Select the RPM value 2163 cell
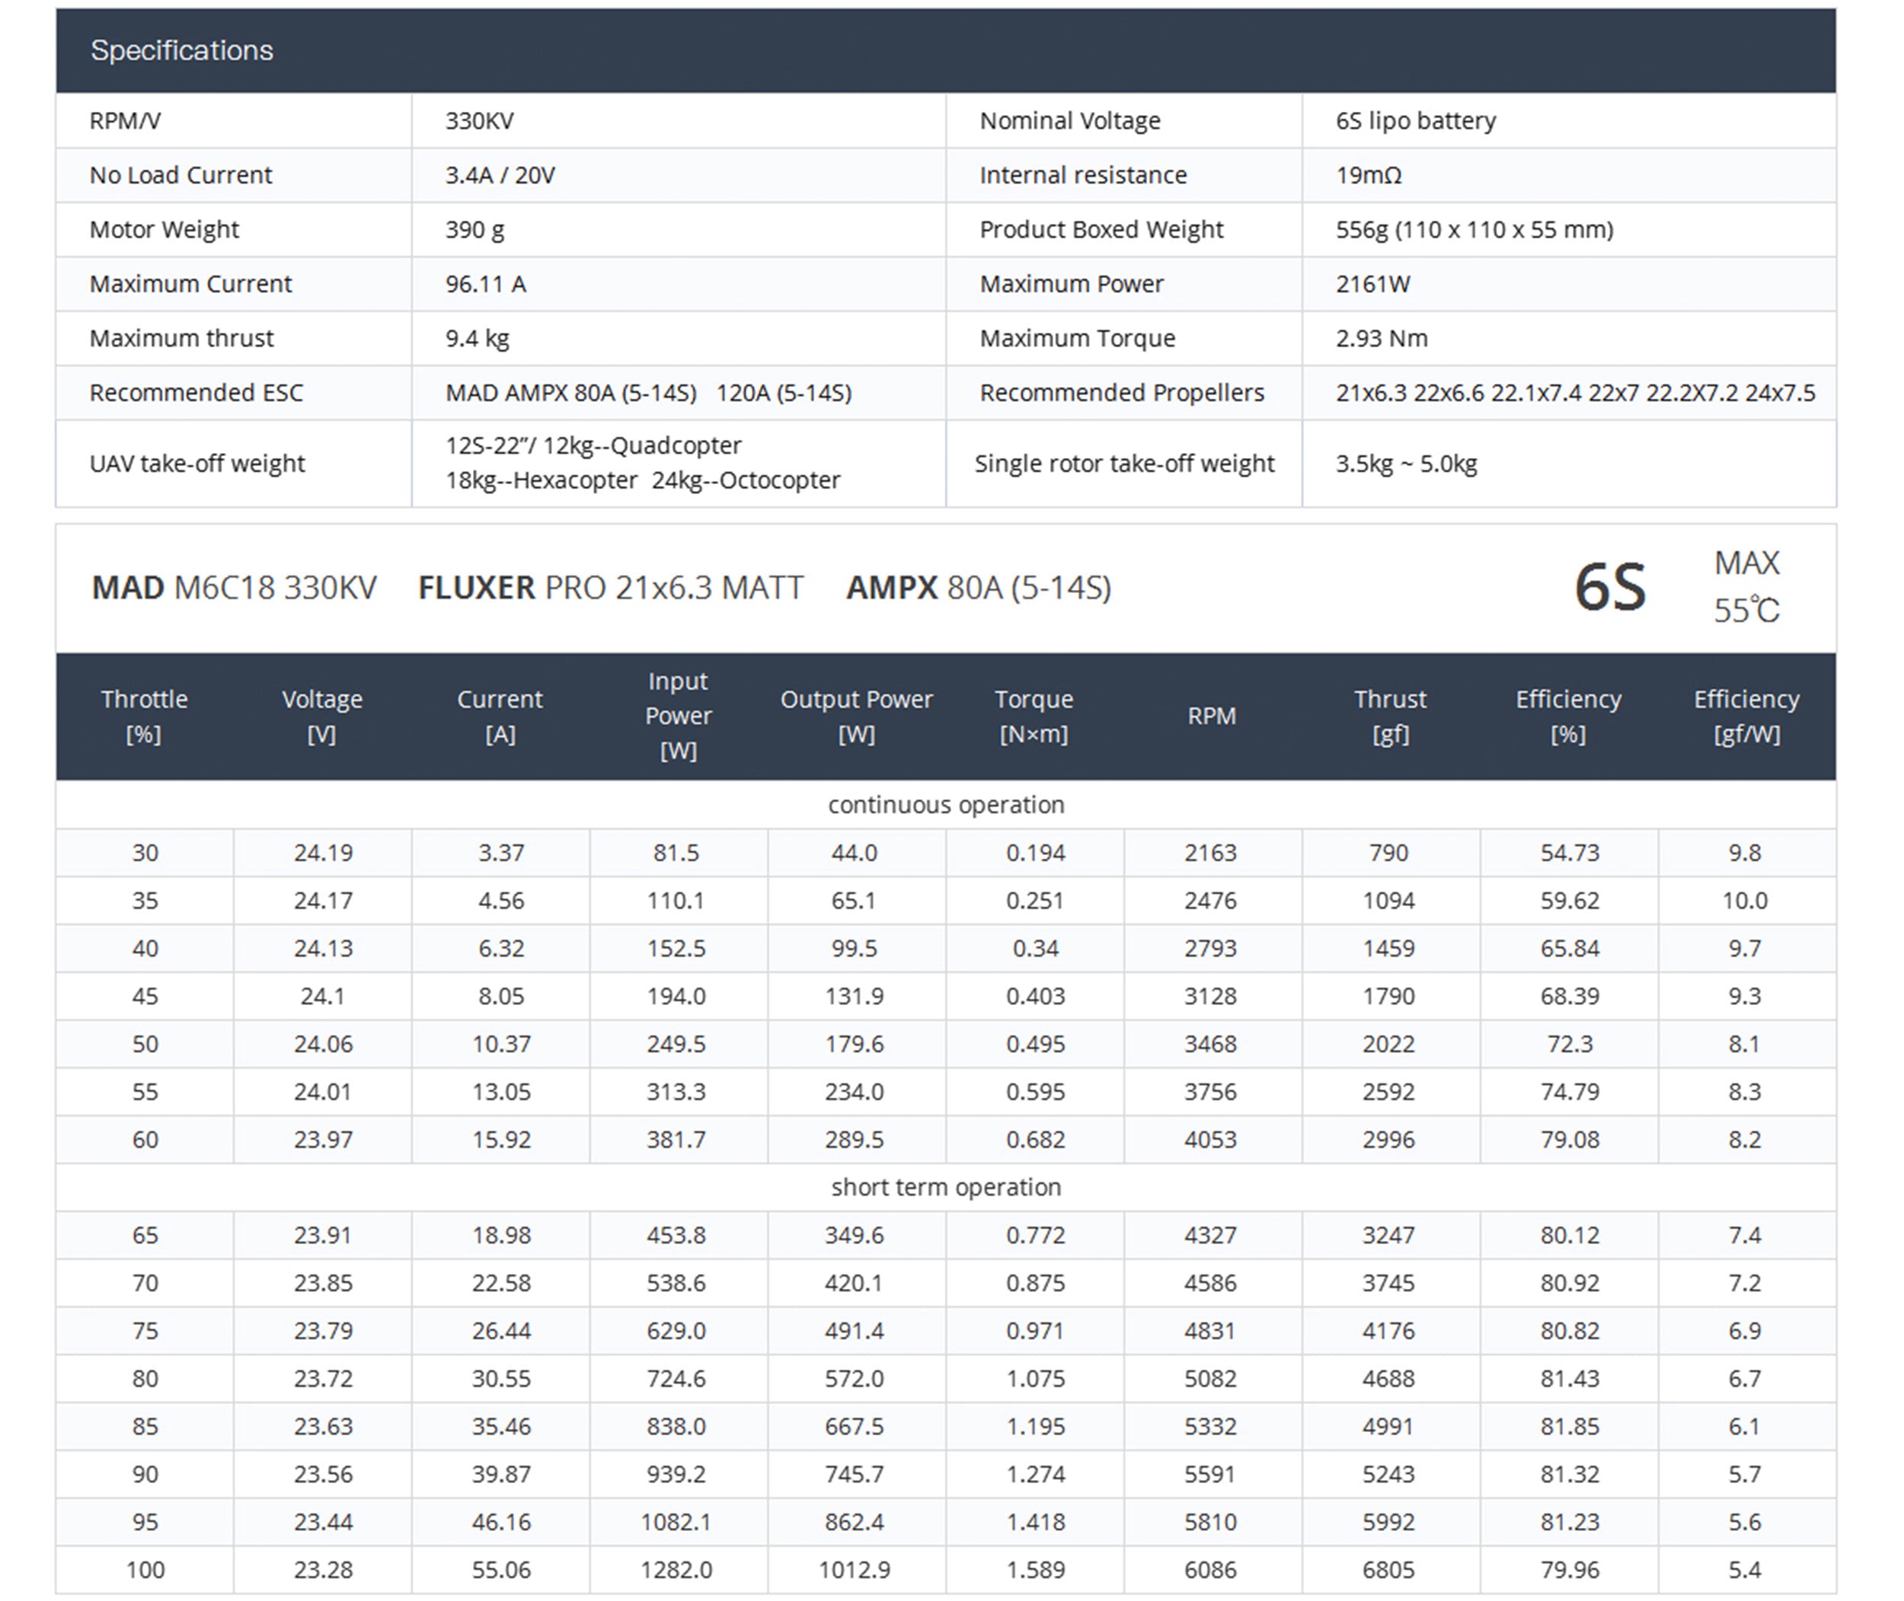The width and height of the screenshot is (1904, 1601). coord(1209,853)
